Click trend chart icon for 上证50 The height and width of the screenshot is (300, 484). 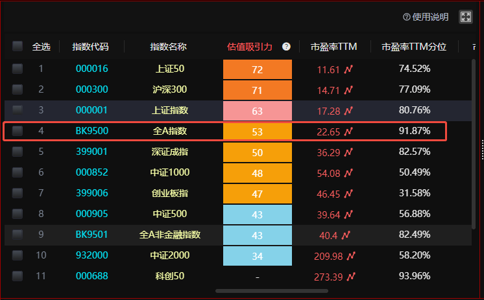pos(348,69)
